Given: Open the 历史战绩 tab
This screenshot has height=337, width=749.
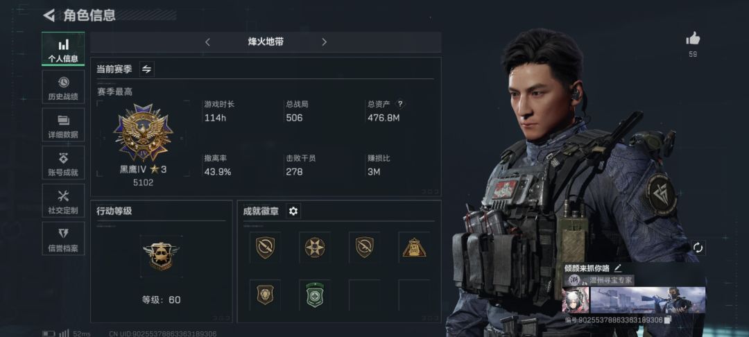Looking at the screenshot, I should (x=63, y=87).
